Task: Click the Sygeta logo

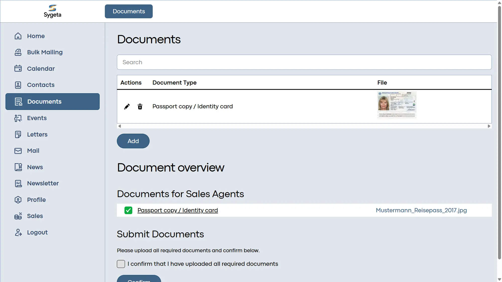Action: (52, 11)
